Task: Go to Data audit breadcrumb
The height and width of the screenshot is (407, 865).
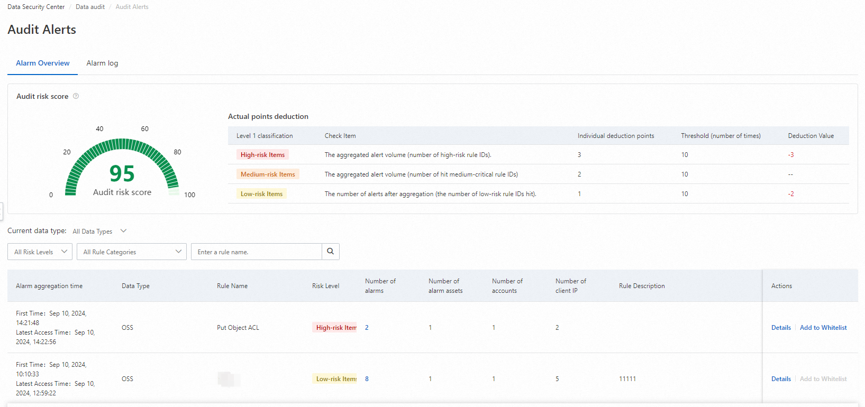Action: [90, 7]
